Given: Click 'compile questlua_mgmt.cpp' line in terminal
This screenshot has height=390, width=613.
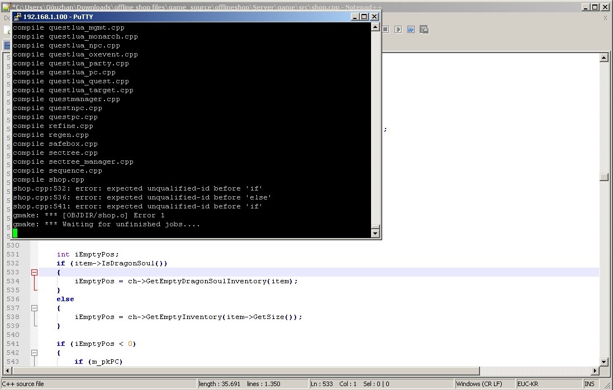Looking at the screenshot, I should [x=69, y=28].
